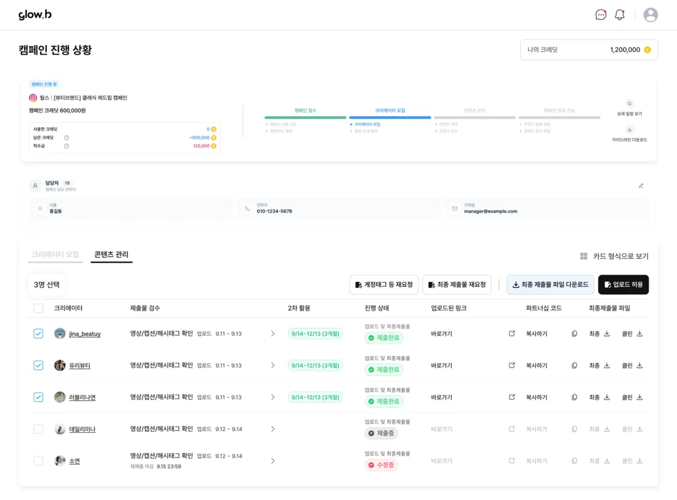Click the glow.b logo

pyautogui.click(x=35, y=15)
